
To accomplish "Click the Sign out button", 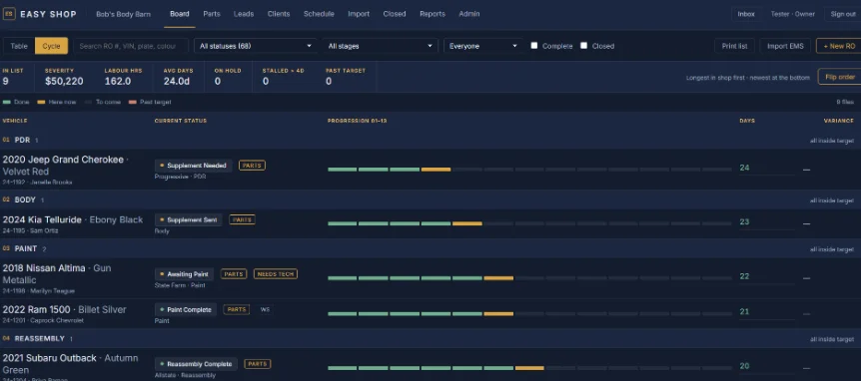I will pyautogui.click(x=843, y=14).
